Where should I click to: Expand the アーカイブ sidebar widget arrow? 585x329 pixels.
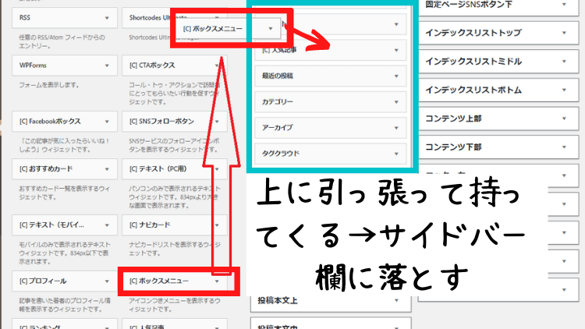tap(395, 128)
